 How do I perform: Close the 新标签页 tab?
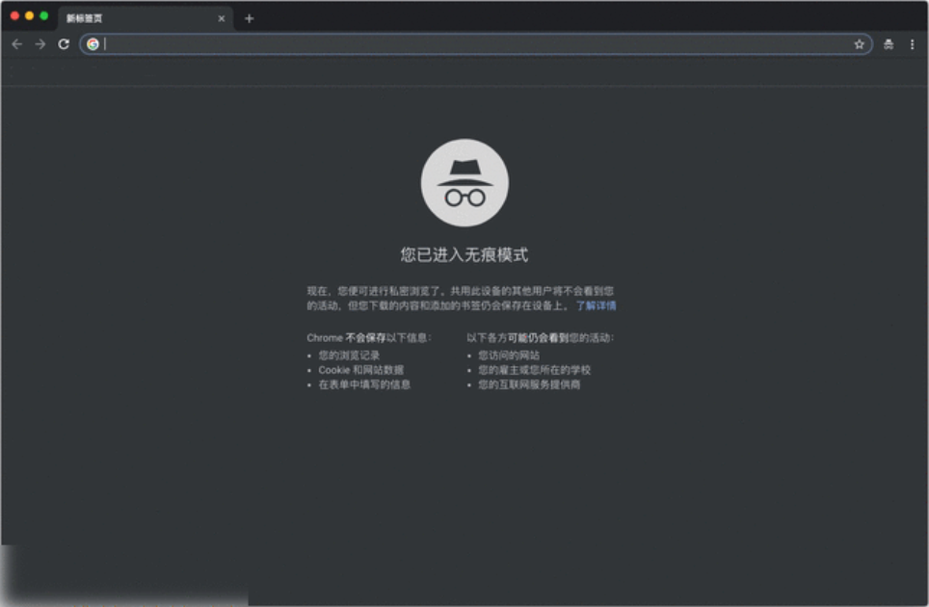coord(221,17)
